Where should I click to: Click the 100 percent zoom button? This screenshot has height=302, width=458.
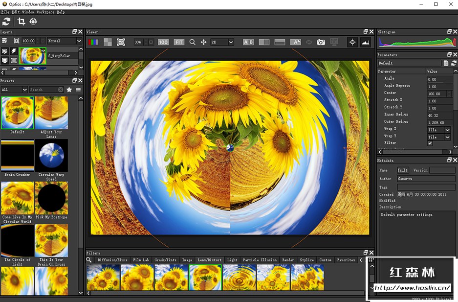click(163, 42)
